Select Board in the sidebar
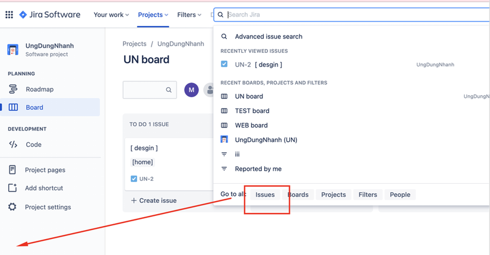The height and width of the screenshot is (255, 490). 34,107
